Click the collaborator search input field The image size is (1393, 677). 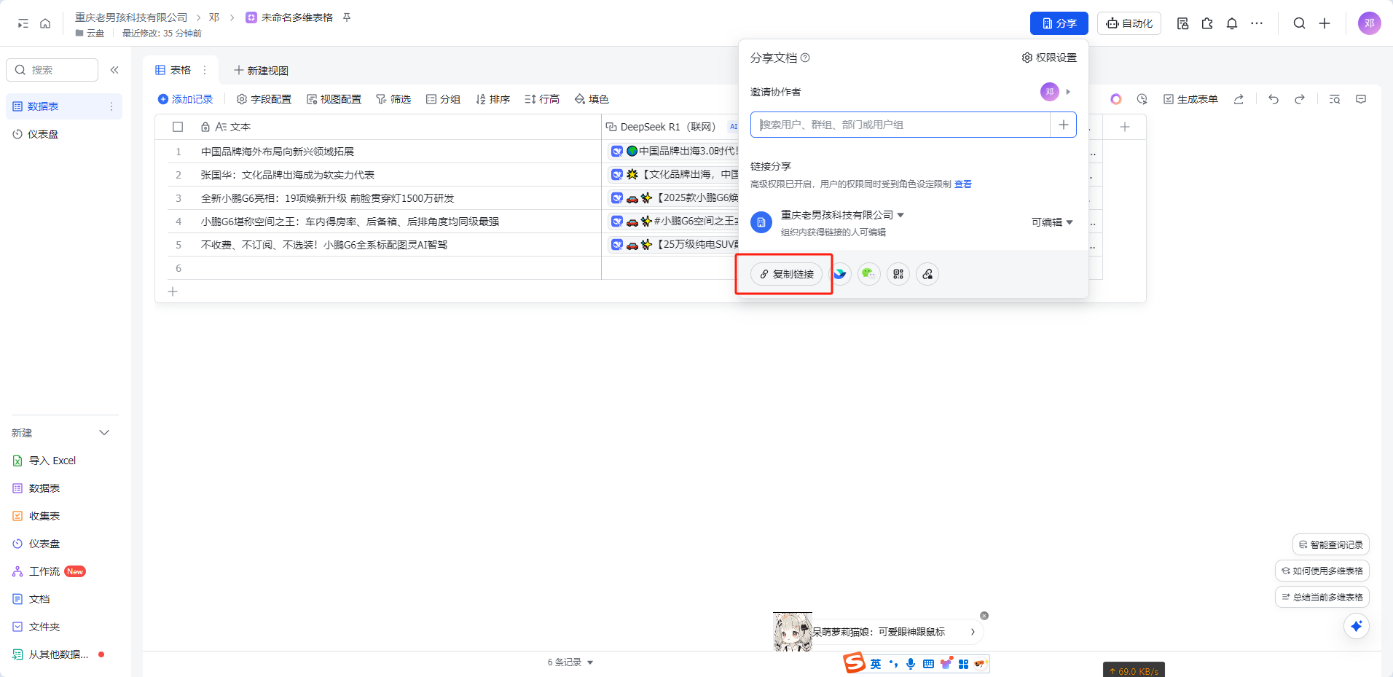point(900,125)
